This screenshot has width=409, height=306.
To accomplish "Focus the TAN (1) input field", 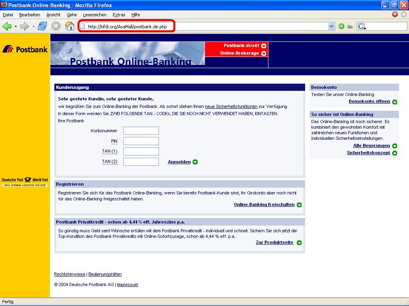I will pos(141,151).
